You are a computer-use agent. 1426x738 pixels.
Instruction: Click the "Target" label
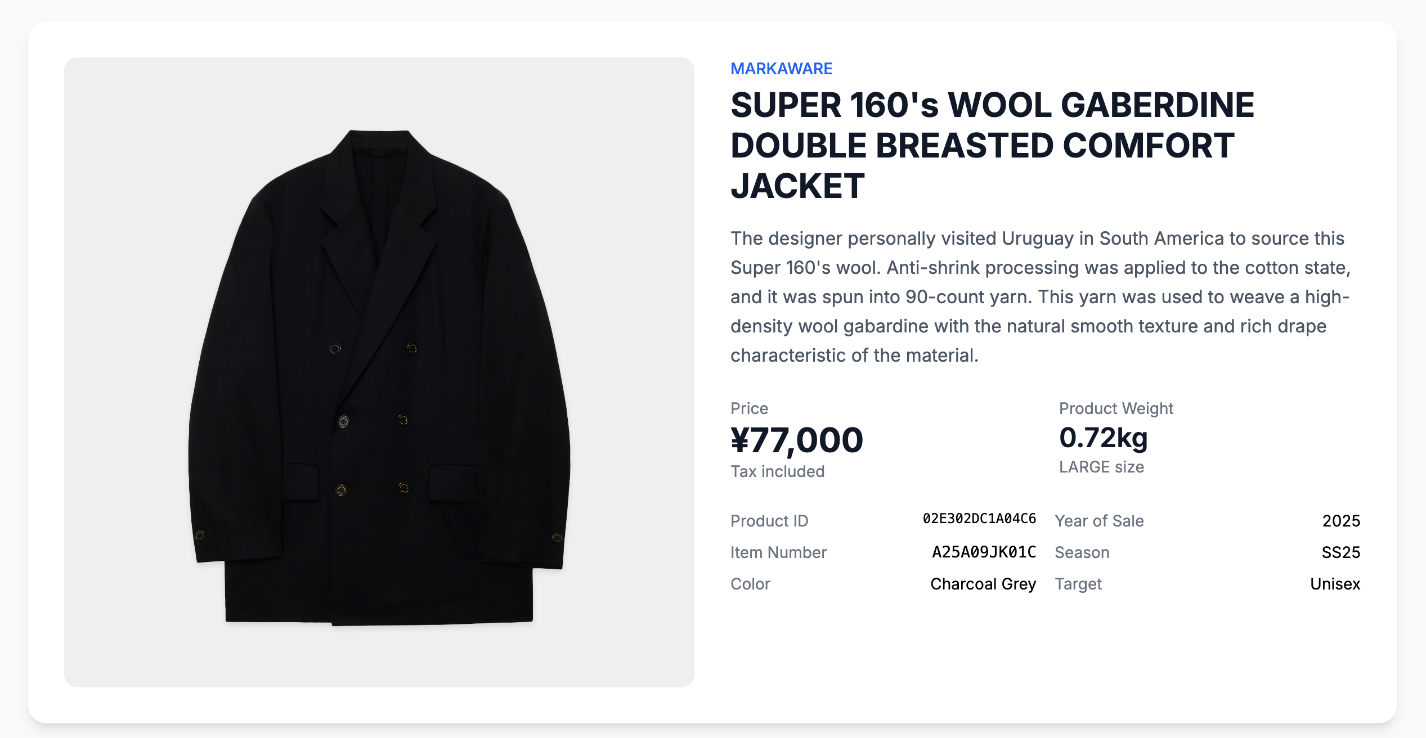[1078, 584]
